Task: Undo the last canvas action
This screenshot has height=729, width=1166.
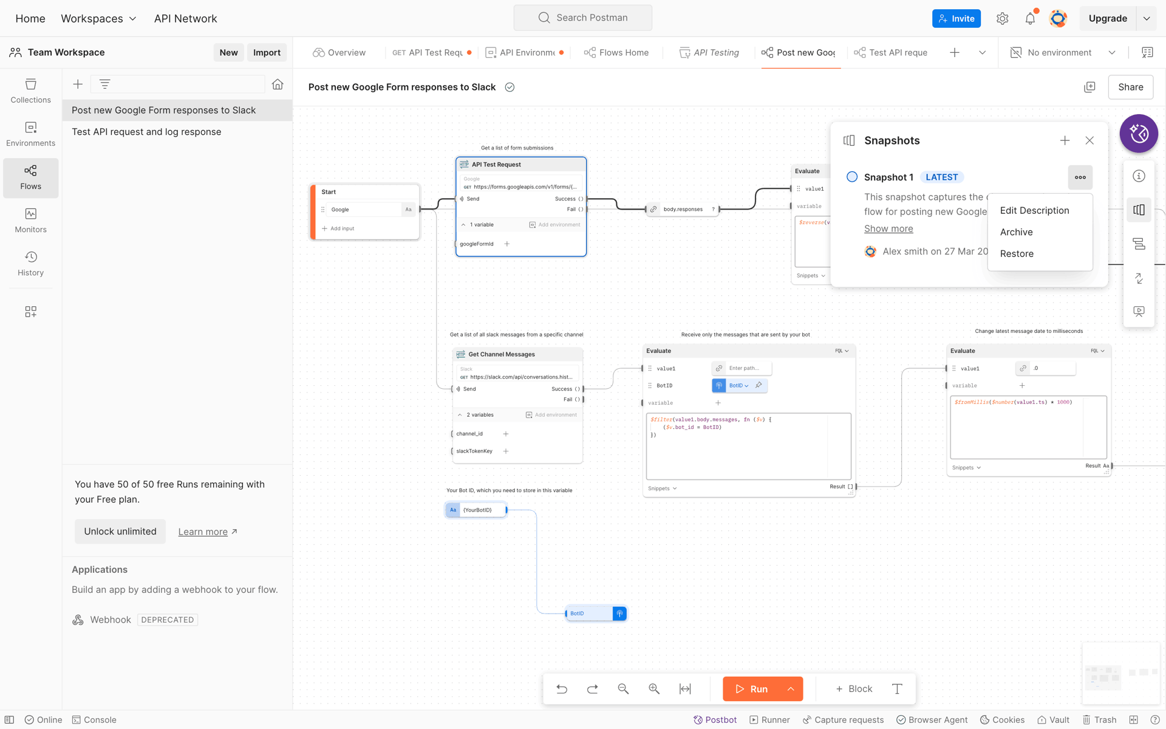Action: coord(562,689)
